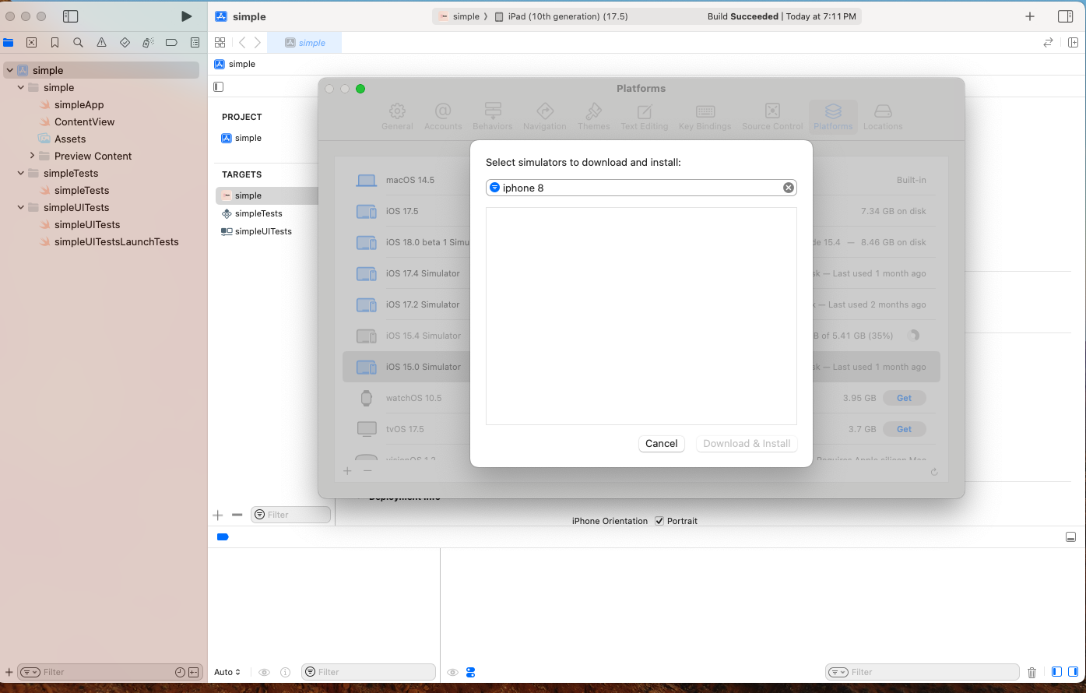Hide the debug area

[x=1071, y=537]
